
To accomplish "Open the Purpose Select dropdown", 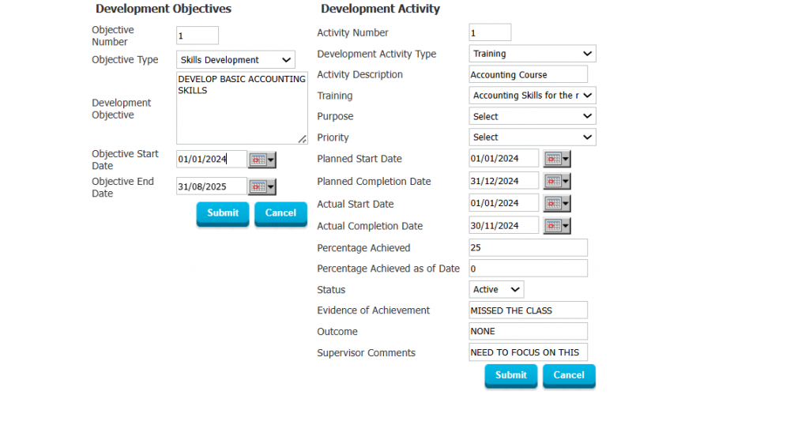I will 532,117.
